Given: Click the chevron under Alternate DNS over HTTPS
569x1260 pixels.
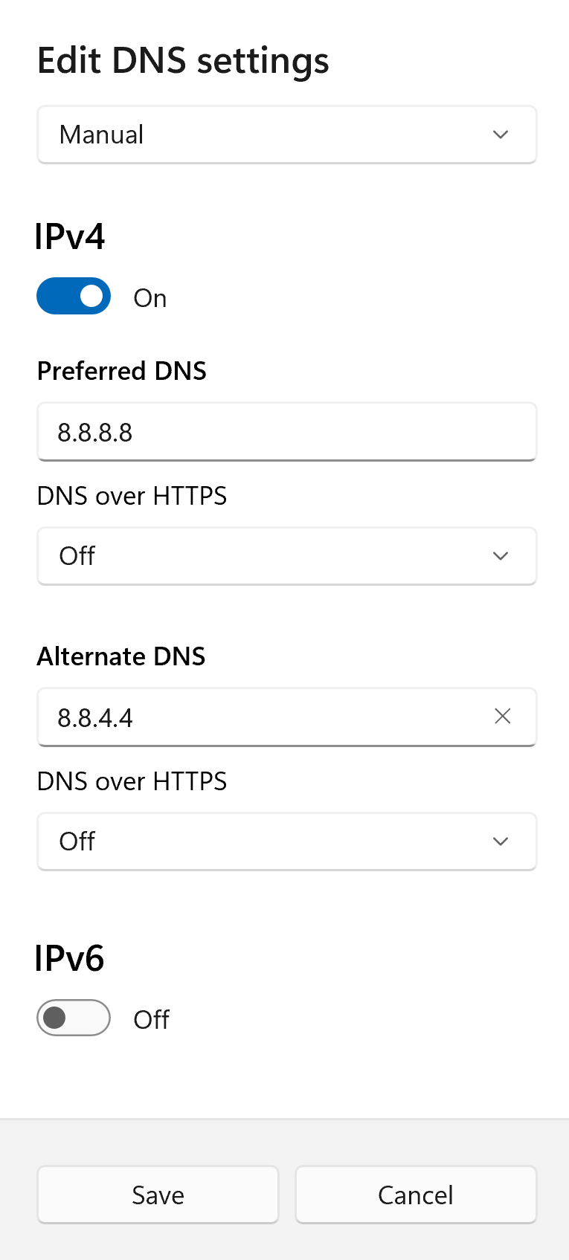Looking at the screenshot, I should tap(501, 841).
